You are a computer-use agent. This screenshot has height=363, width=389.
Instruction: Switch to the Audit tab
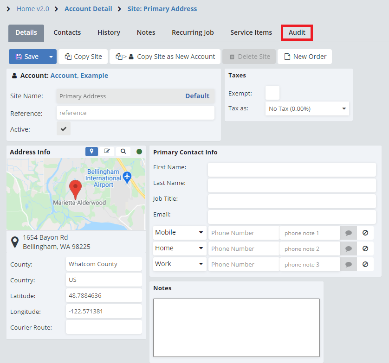point(297,32)
